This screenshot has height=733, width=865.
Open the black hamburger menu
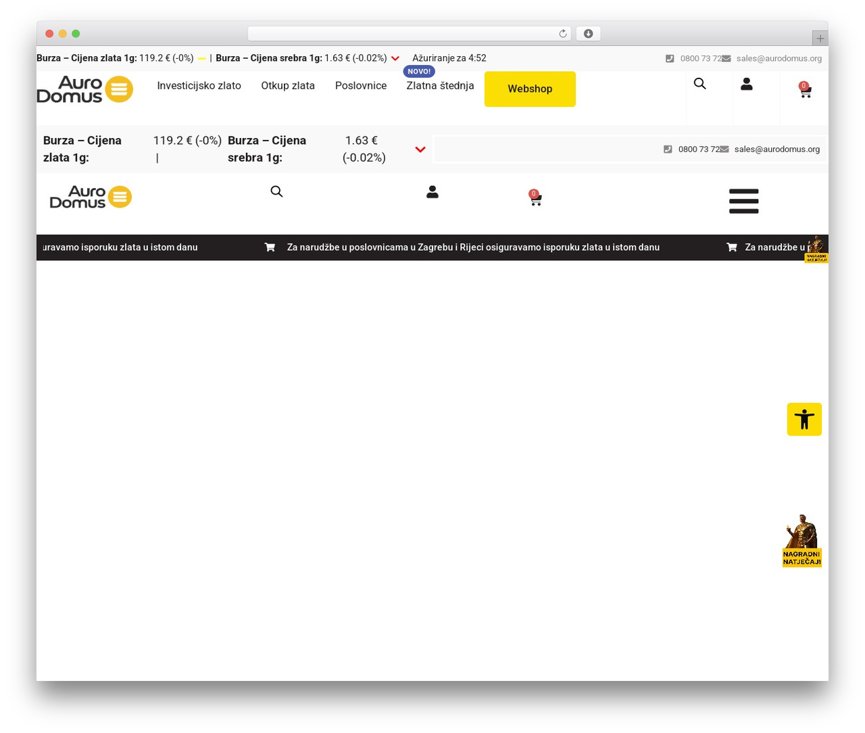[744, 202]
